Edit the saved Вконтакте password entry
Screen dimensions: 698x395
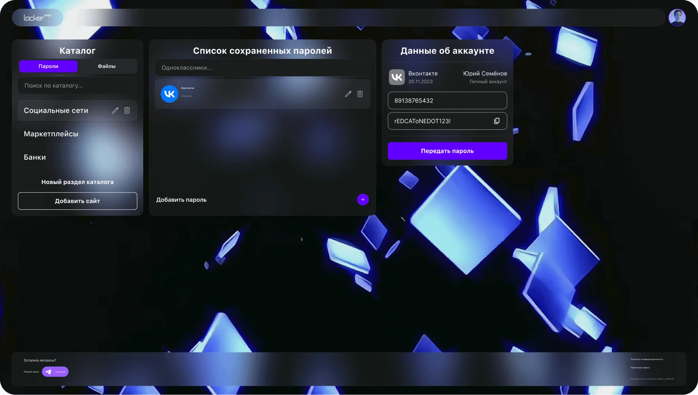click(x=348, y=94)
